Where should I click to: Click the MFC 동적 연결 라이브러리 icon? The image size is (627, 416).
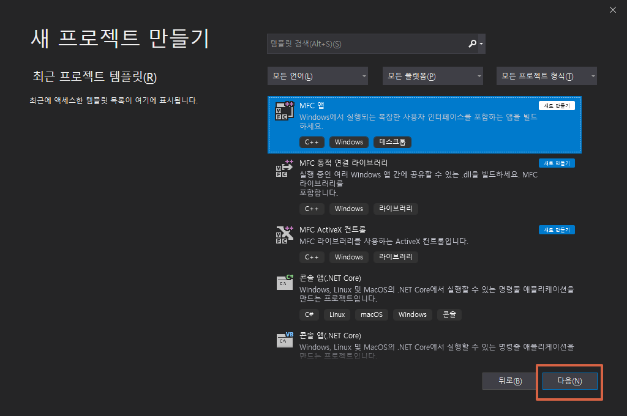[x=284, y=168]
